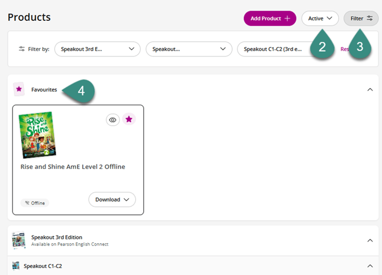Click the Speakout 3rd Edition series thumbnail
Viewport: 382px width, 275px height.
(x=19, y=240)
